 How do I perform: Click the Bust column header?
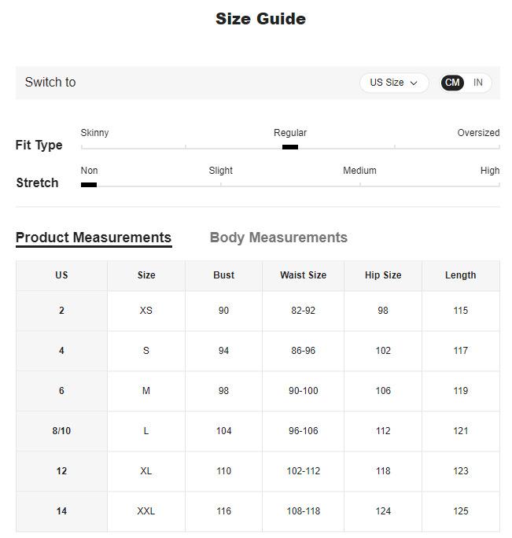coord(224,275)
